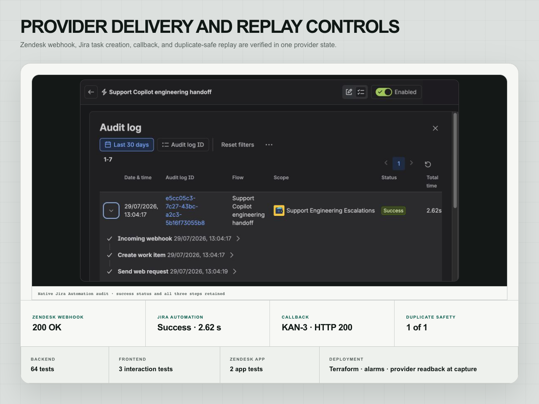Click the Incoming webhook checkmark icon
Viewport: 539px width, 404px height.
pos(109,239)
